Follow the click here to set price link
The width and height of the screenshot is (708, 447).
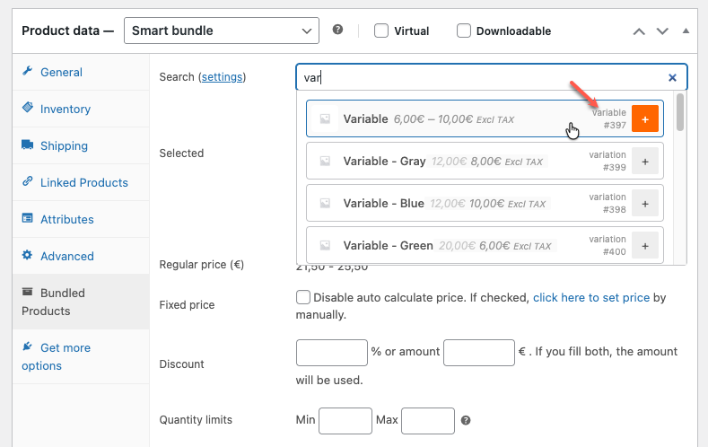pos(590,297)
